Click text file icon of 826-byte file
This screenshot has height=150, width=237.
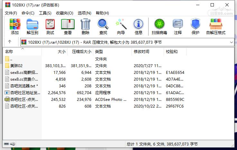pos(7,106)
